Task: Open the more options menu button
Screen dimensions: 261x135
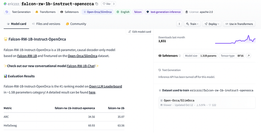Action: pos(179,24)
